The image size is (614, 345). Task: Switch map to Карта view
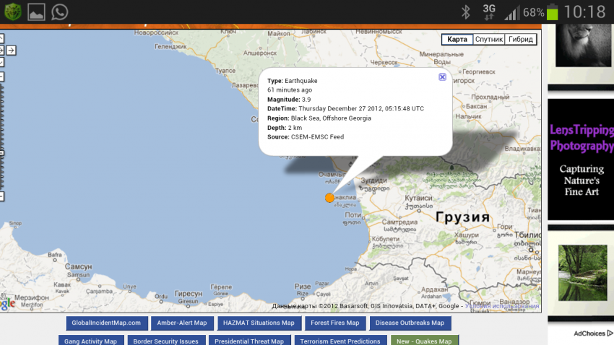(x=457, y=40)
